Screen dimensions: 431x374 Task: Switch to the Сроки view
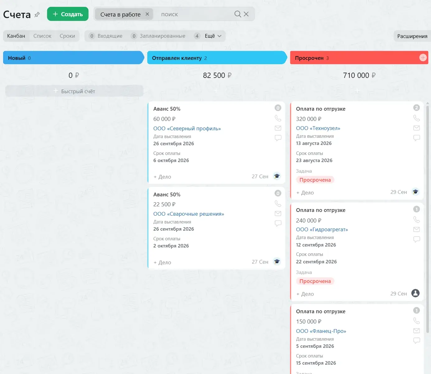[67, 36]
